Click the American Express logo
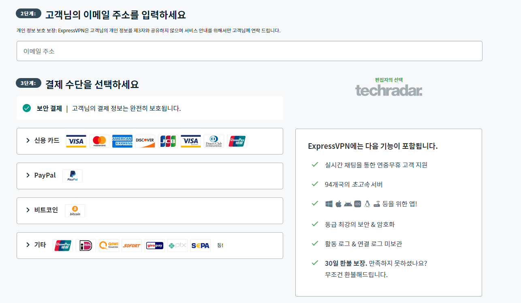521x303 pixels. point(122,141)
